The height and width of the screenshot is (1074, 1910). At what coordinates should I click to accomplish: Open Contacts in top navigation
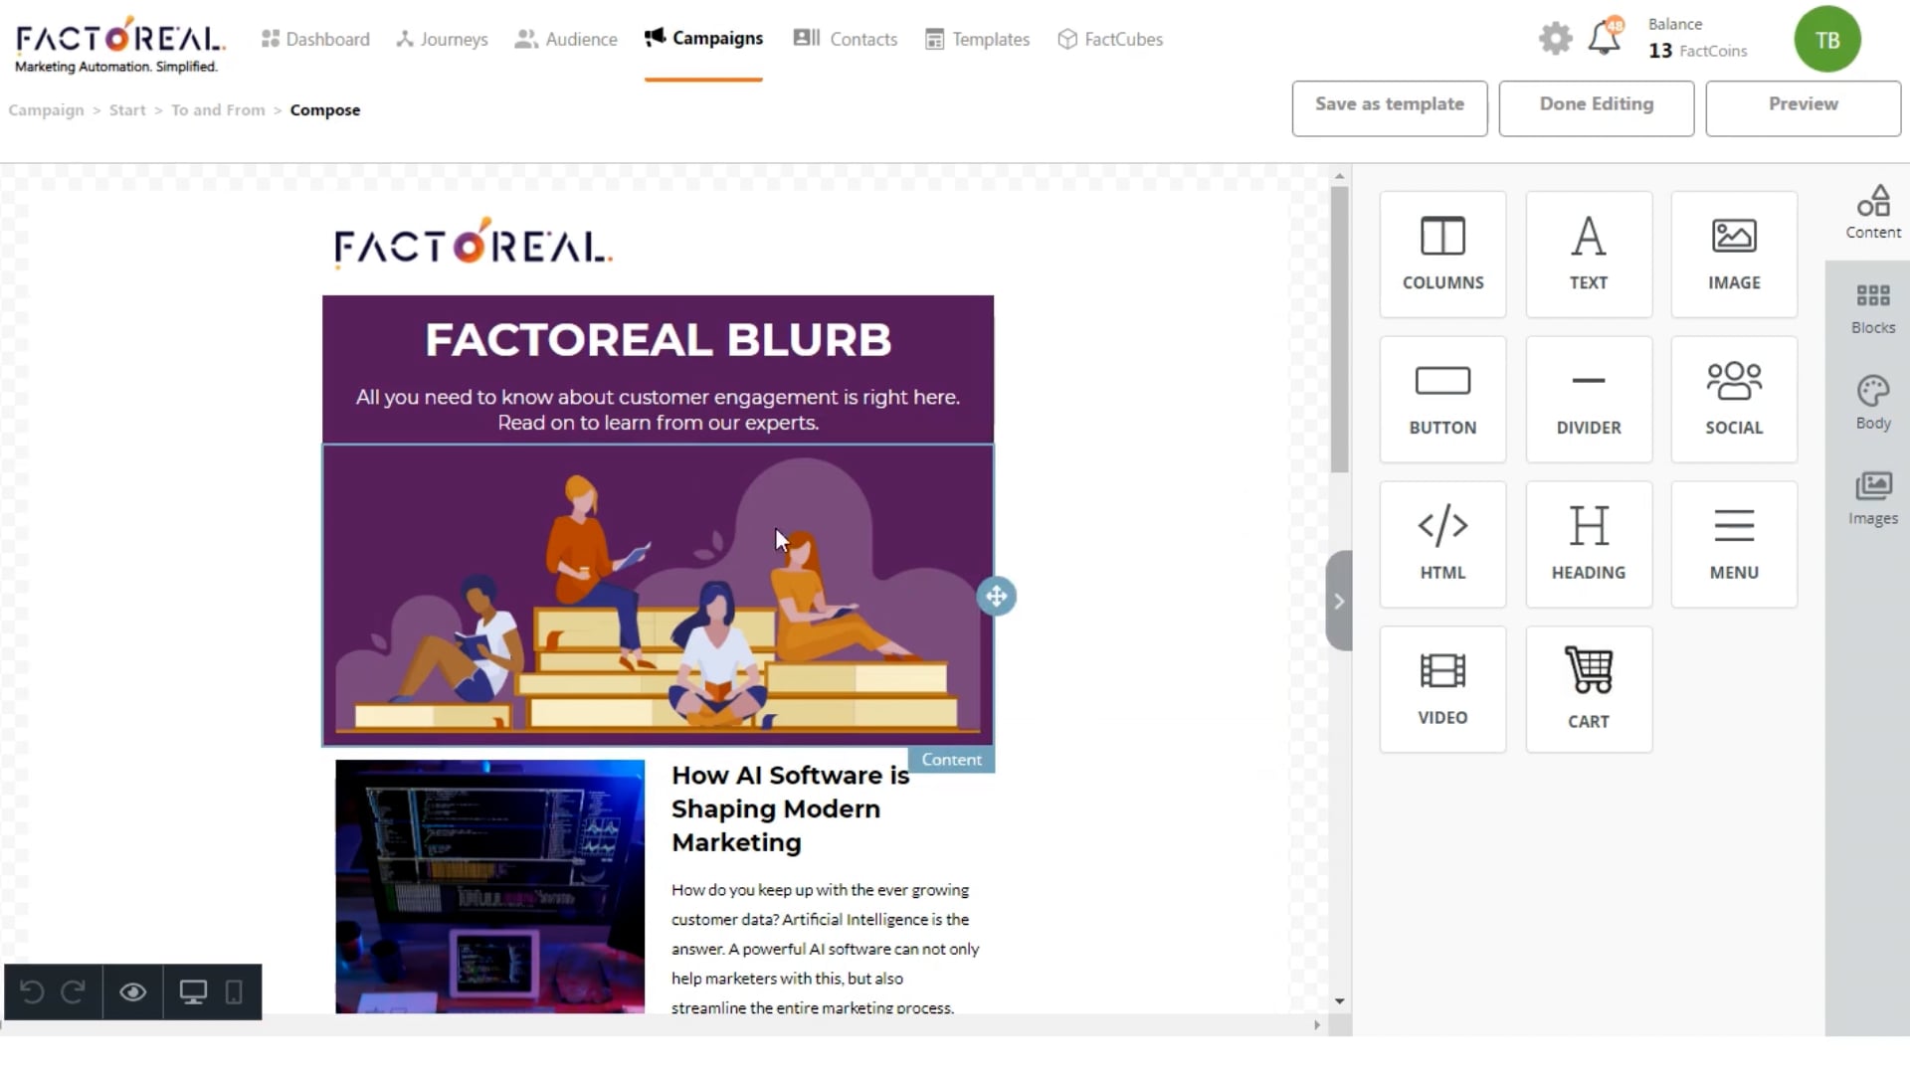(846, 39)
